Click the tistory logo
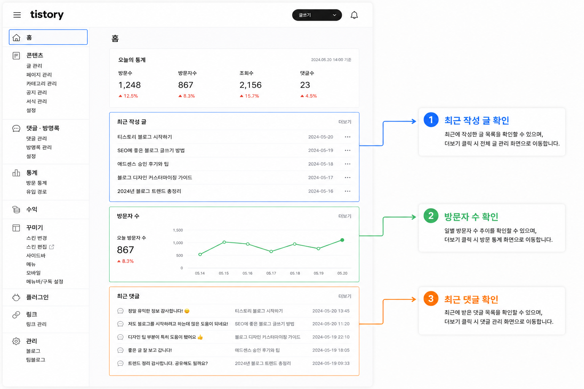 pyautogui.click(x=47, y=14)
